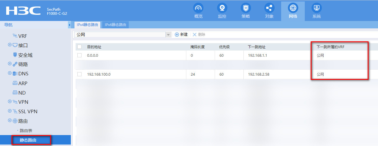Switch to IPv4静态路由 tab
Screen dimensions: 378x146
87,25
